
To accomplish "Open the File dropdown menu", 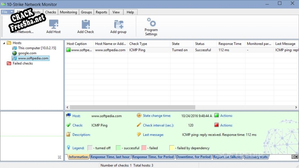I will 7,12.
